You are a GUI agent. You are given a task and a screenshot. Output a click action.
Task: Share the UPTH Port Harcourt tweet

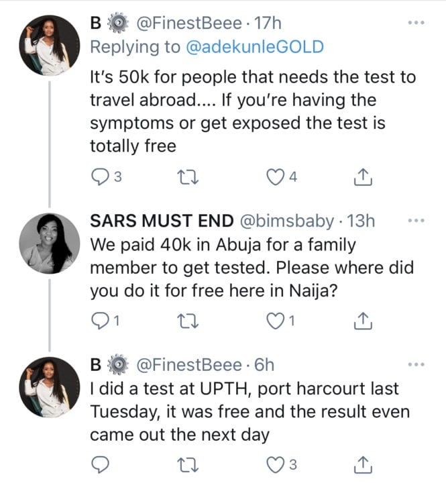(x=361, y=464)
